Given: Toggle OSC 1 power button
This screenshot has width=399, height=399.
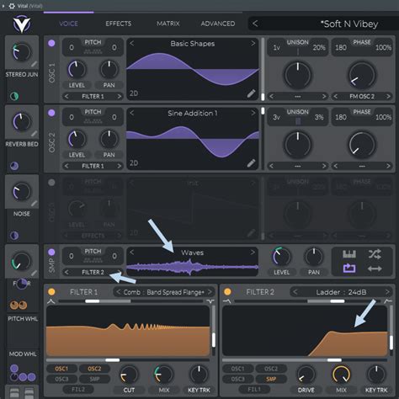Looking at the screenshot, I should click(x=51, y=43).
